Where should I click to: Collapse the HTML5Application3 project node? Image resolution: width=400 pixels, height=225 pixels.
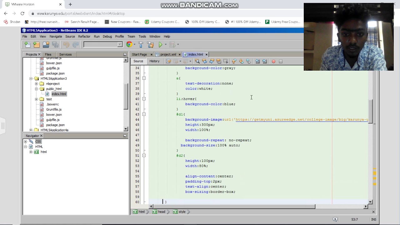click(x=31, y=78)
